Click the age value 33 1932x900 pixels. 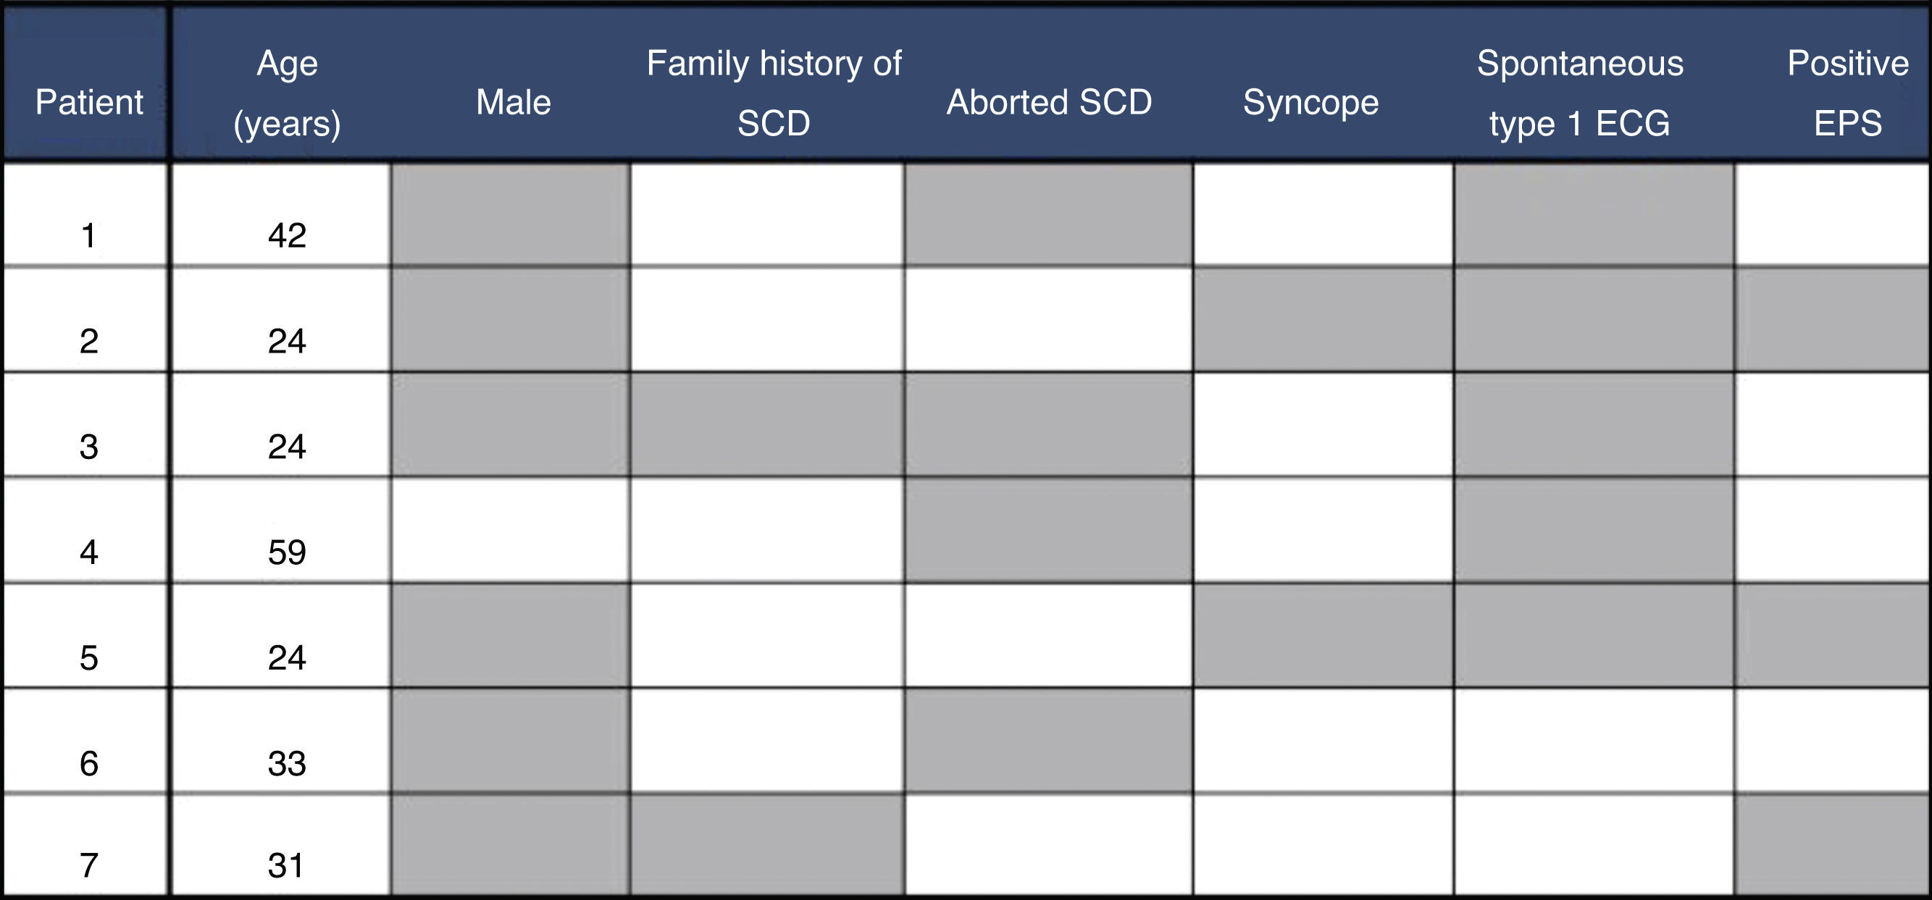click(286, 764)
